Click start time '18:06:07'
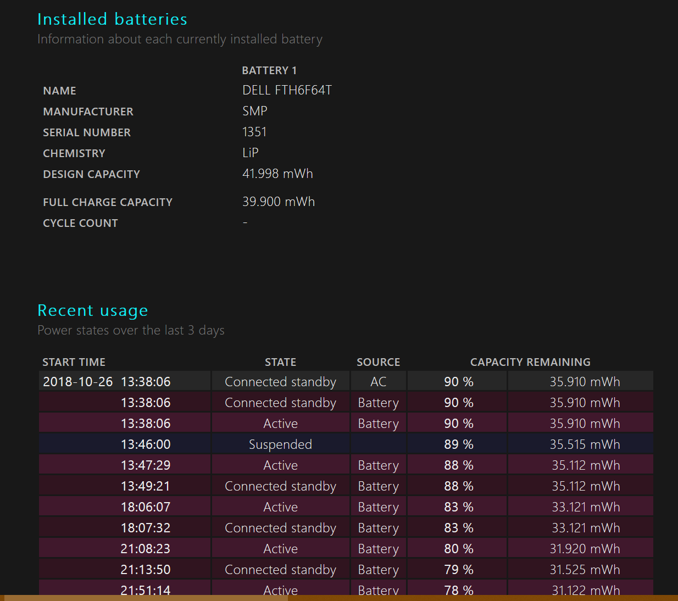The image size is (678, 601). tap(146, 507)
